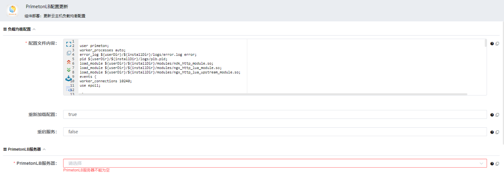Click the red double-up arrow editor icon
This screenshot has width=504, height=174.
[68, 62]
